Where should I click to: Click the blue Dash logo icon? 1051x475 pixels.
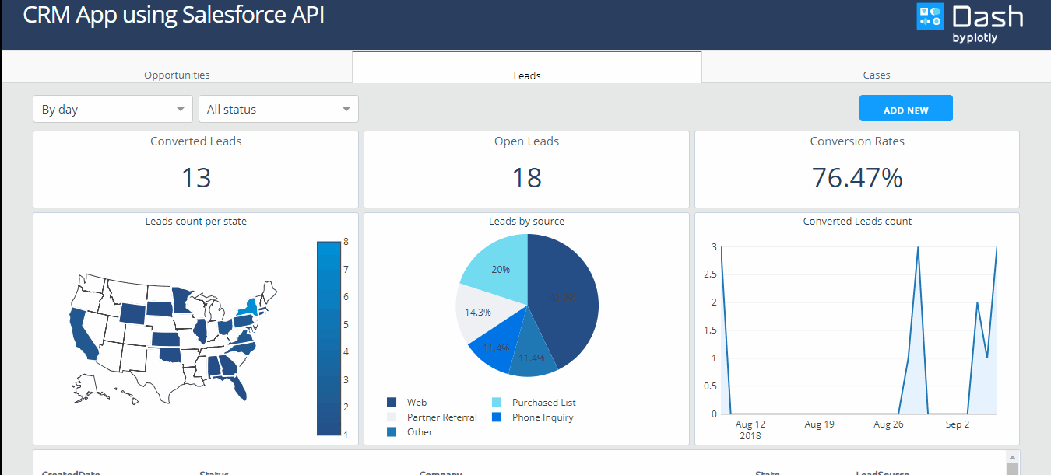[930, 16]
